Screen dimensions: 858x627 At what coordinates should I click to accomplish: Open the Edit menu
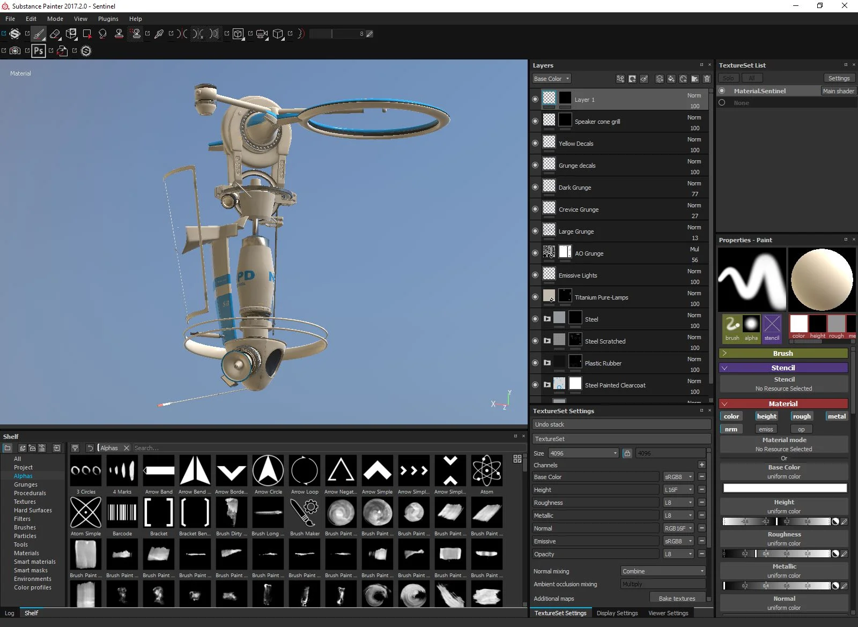[x=31, y=19]
